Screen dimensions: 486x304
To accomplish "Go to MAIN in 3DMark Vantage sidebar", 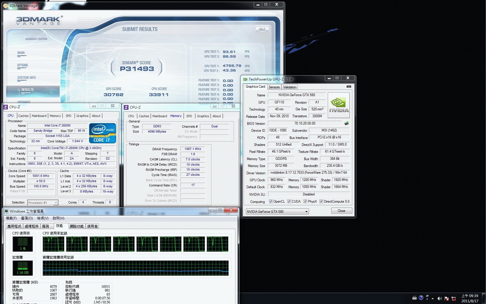I will coord(21,53).
